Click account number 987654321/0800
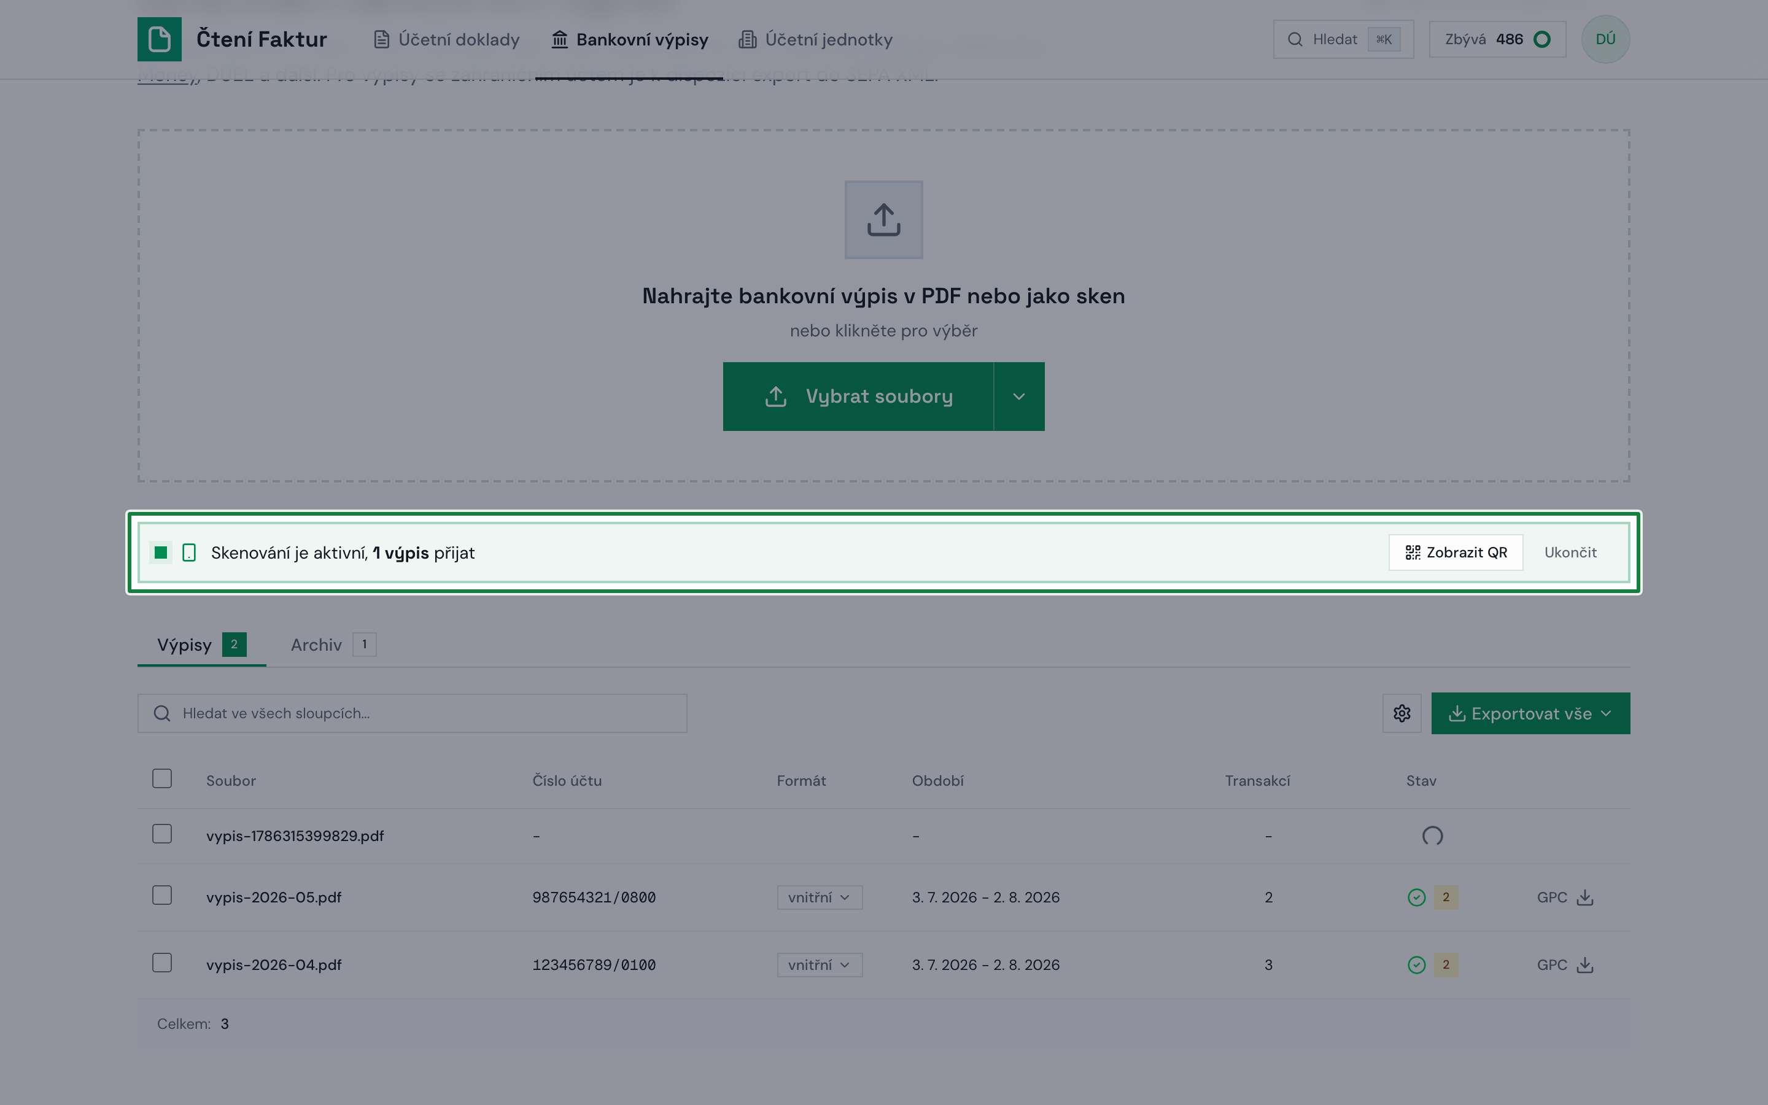Image resolution: width=1768 pixels, height=1105 pixels. [594, 898]
